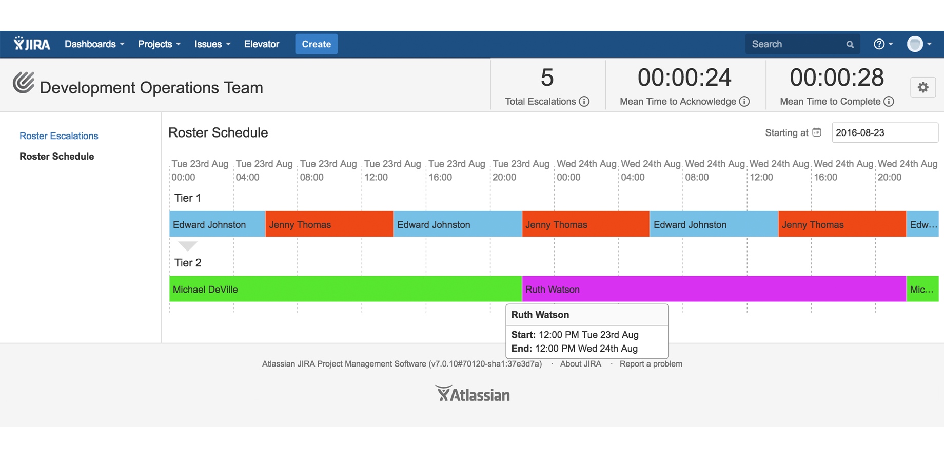The height and width of the screenshot is (462, 944).
Task: Select truncated Mic... Tier 2 shift
Action: pyautogui.click(x=923, y=289)
